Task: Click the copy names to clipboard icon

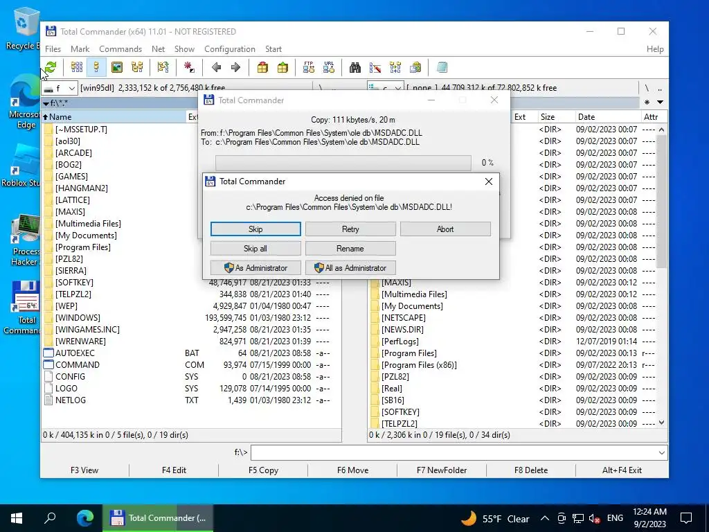Action: point(415,67)
